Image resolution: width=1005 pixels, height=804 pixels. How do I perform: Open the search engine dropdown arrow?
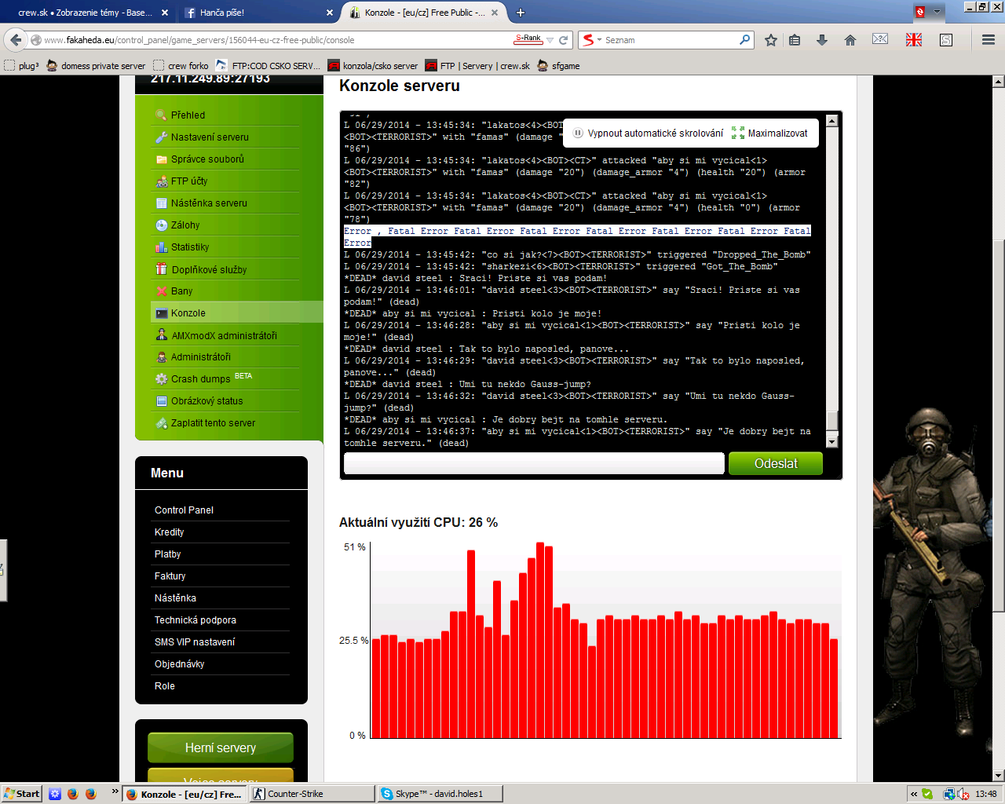point(599,40)
